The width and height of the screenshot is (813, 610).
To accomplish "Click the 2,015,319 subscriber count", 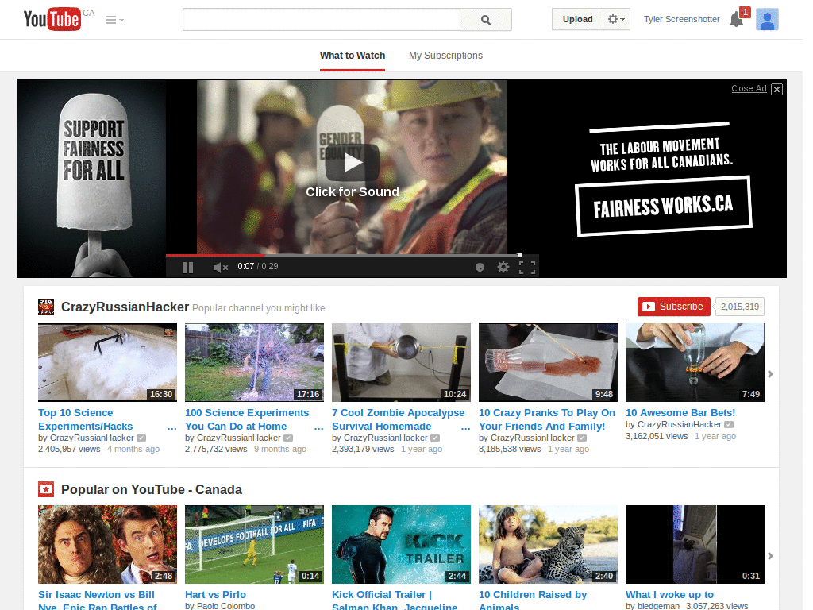I will [739, 307].
